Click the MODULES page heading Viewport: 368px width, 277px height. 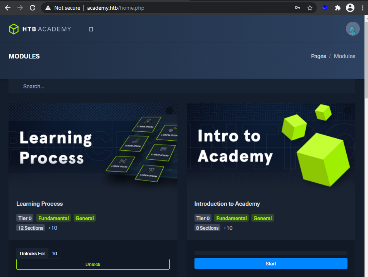click(x=24, y=56)
